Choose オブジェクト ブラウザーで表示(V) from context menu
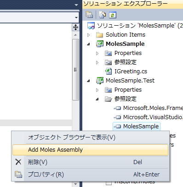This screenshot has width=183, height=187. pyautogui.click(x=90, y=137)
